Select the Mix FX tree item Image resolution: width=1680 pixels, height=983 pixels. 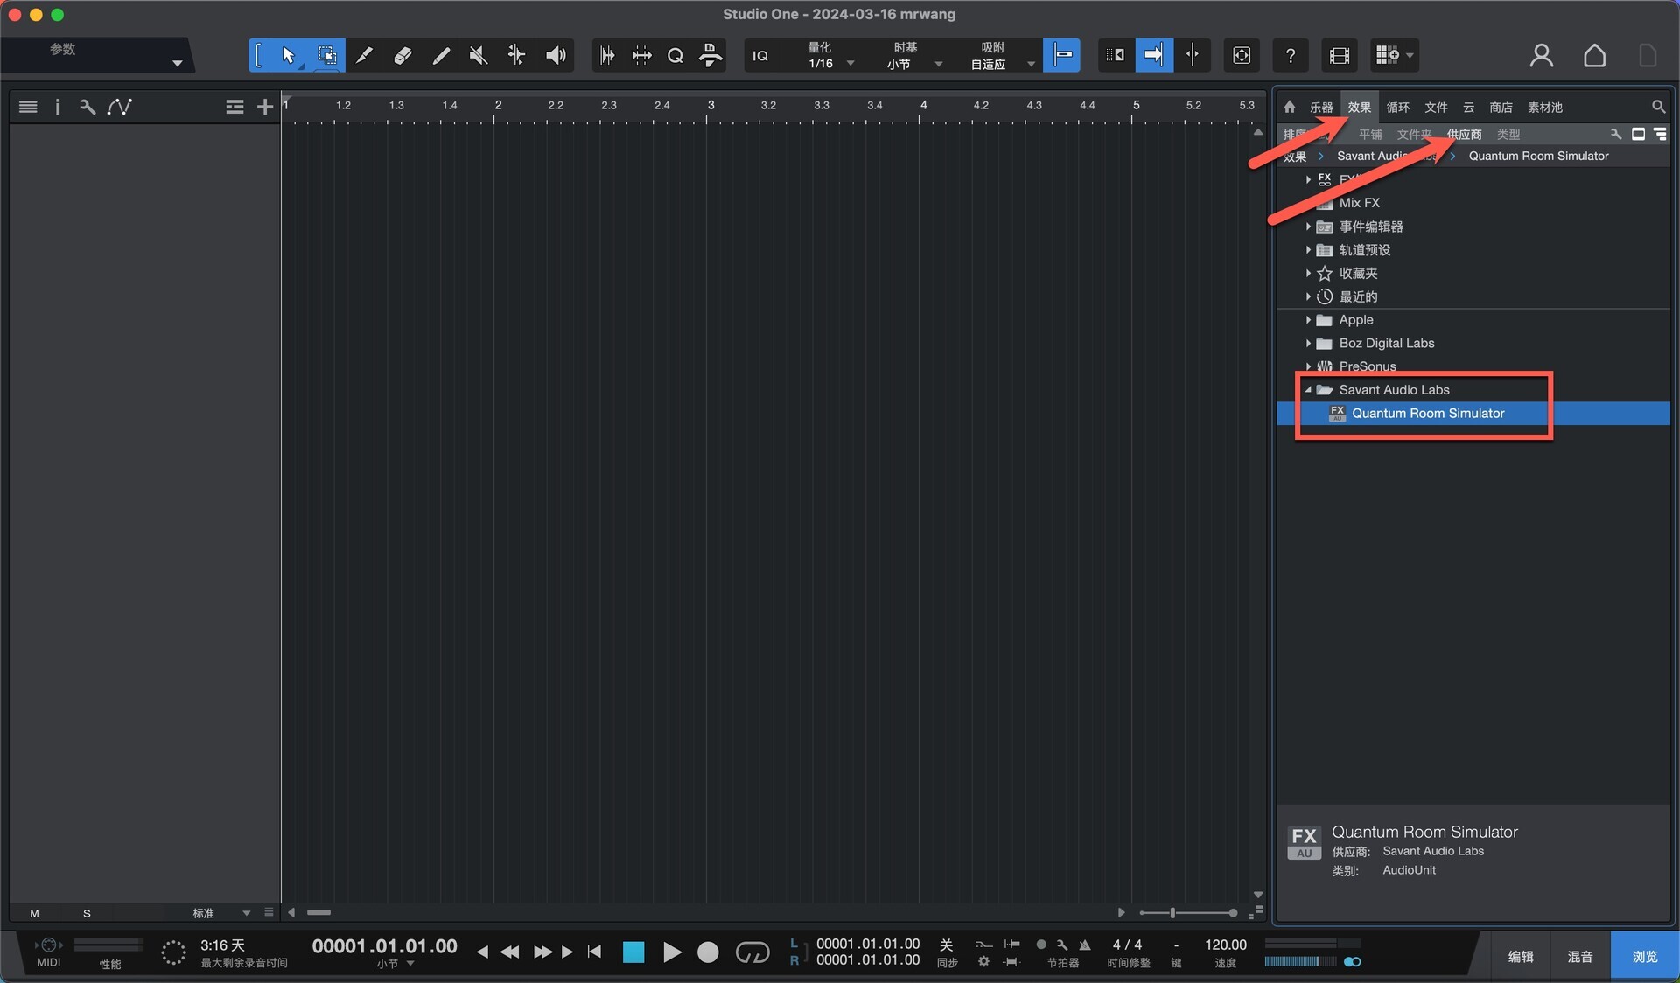point(1359,203)
